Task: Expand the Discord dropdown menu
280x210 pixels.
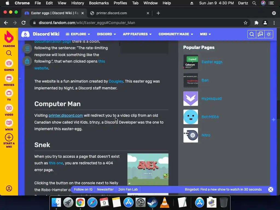Action: (x=106, y=34)
